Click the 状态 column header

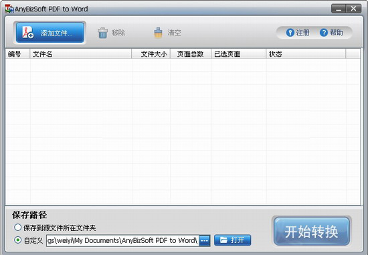[x=306, y=54]
